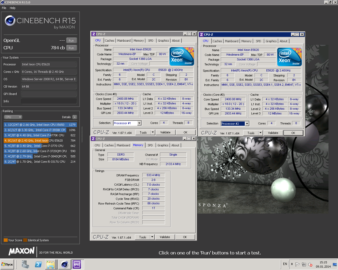Image resolution: width=338 pixels, height=270 pixels.
Task: Open About tab in Memory CPU-Z window
Action: (x=175, y=145)
